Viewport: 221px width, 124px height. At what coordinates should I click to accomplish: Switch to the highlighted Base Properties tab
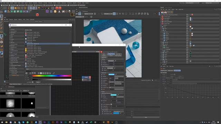coord(111,54)
